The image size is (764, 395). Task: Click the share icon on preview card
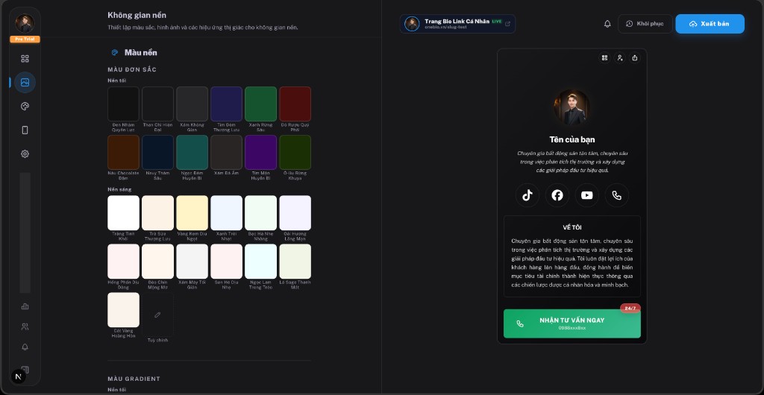(x=634, y=57)
